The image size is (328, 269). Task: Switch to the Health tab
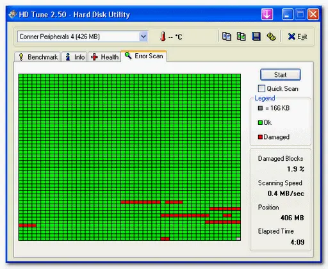[104, 57]
